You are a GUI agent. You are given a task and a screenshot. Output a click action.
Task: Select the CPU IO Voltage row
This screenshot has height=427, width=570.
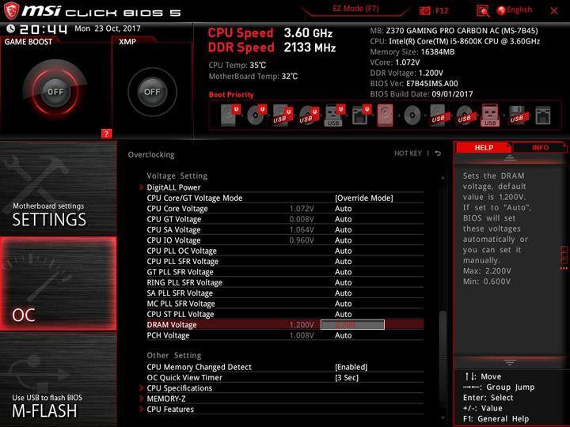pyautogui.click(x=285, y=240)
